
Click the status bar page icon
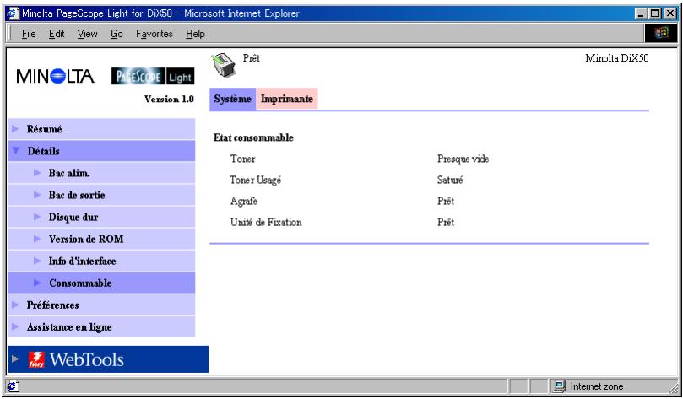(13, 386)
